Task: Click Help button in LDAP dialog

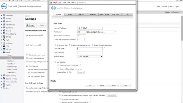Action: tap(126, 85)
